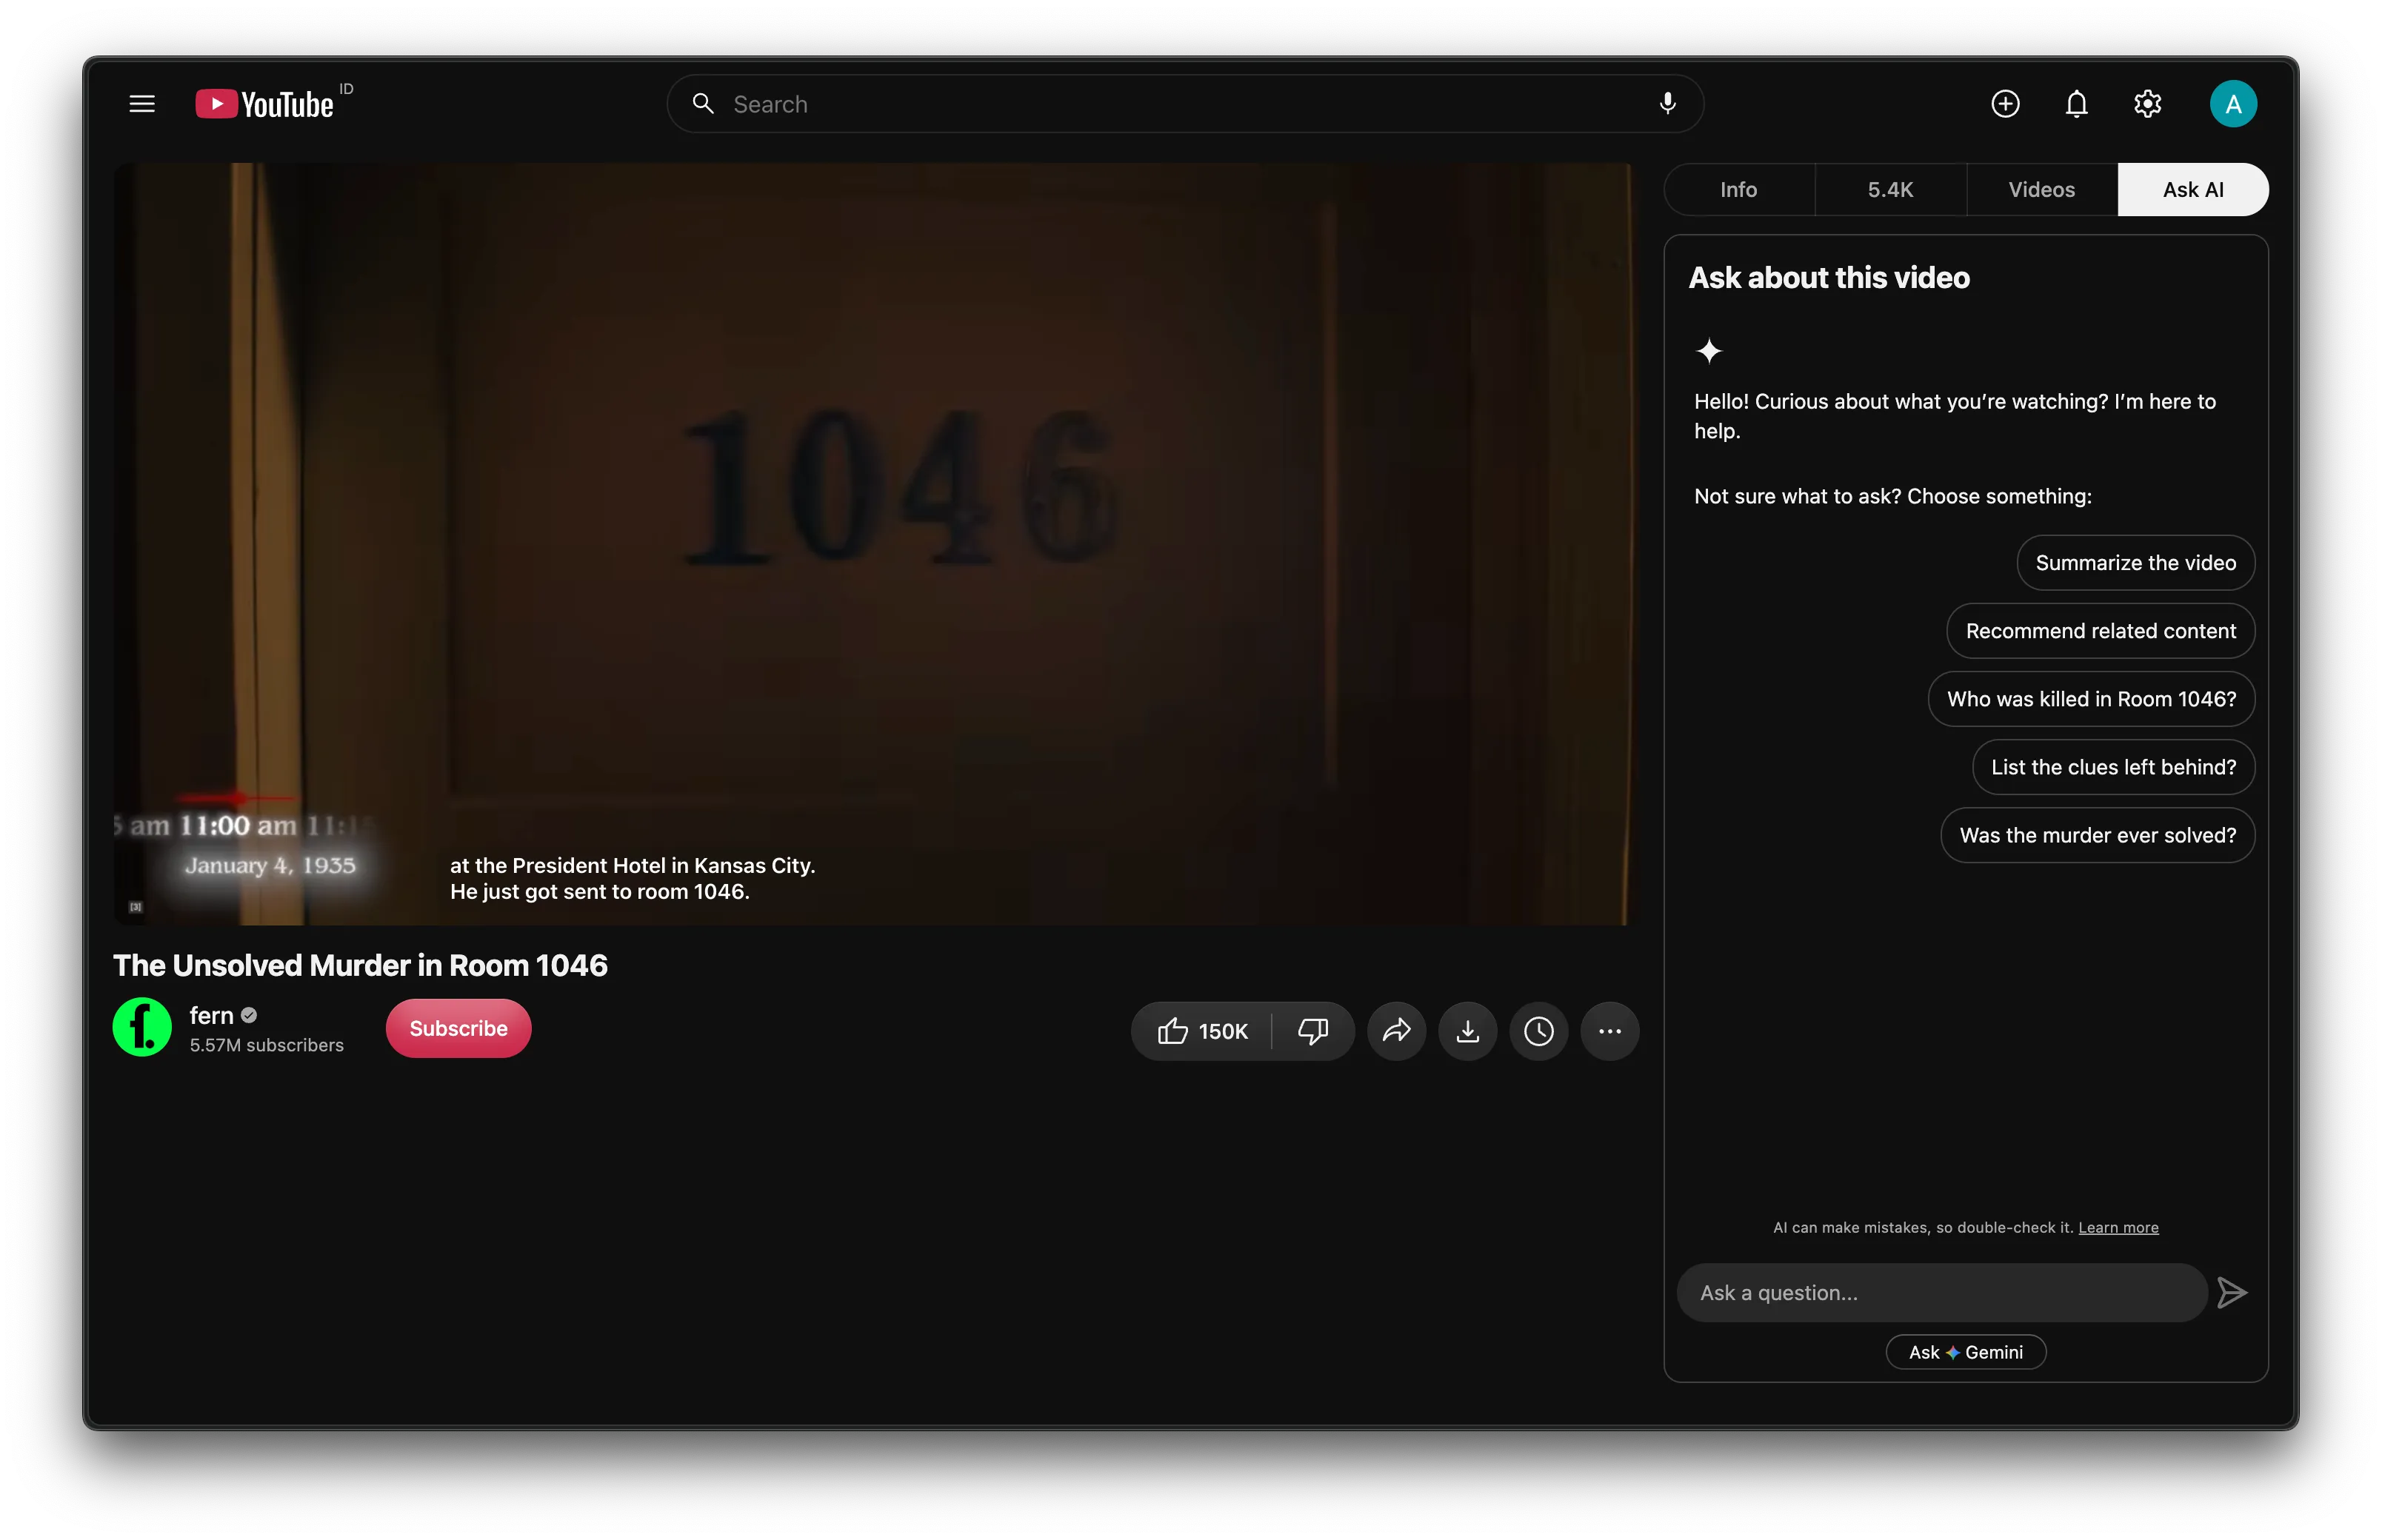
Task: Ask "Was the murder ever solved?"
Action: [x=2098, y=835]
